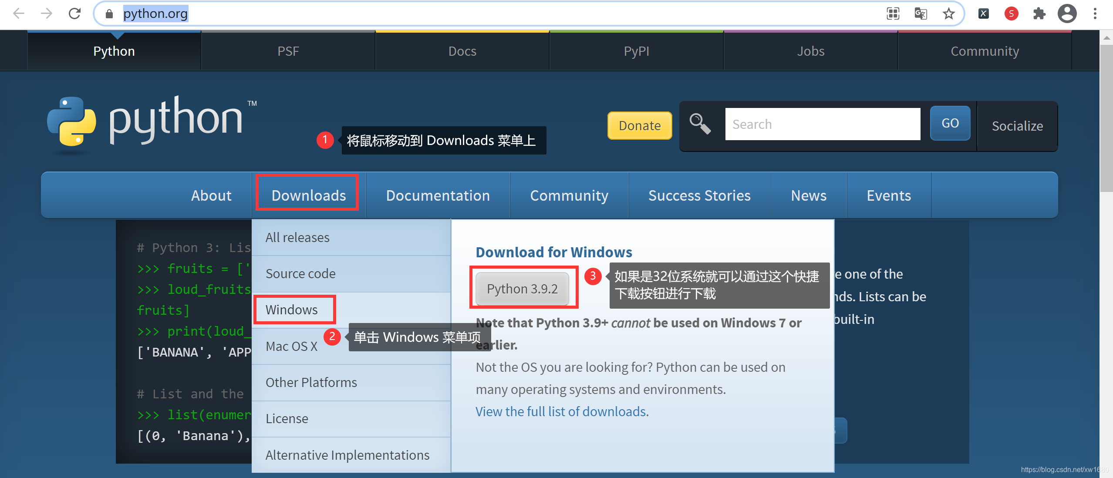Expand the Documentation navigation menu
Viewport: 1113px width, 478px height.
point(438,195)
